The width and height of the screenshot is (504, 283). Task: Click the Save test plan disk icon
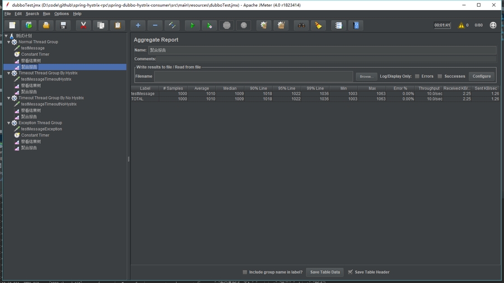click(x=63, y=25)
